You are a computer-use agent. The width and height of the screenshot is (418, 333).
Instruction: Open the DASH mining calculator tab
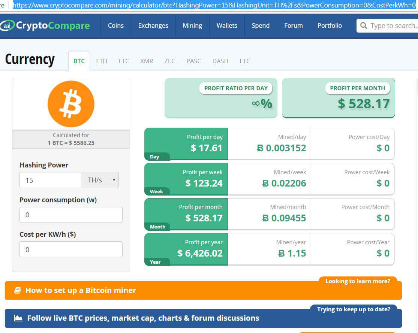(220, 61)
